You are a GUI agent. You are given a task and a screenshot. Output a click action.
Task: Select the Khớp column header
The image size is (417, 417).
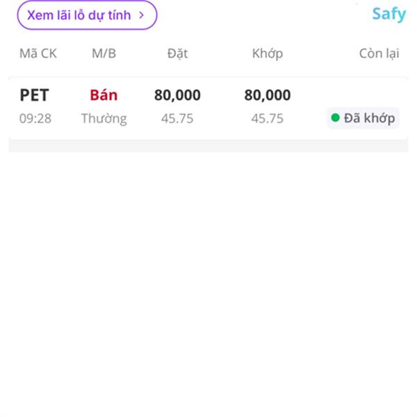coord(268,54)
